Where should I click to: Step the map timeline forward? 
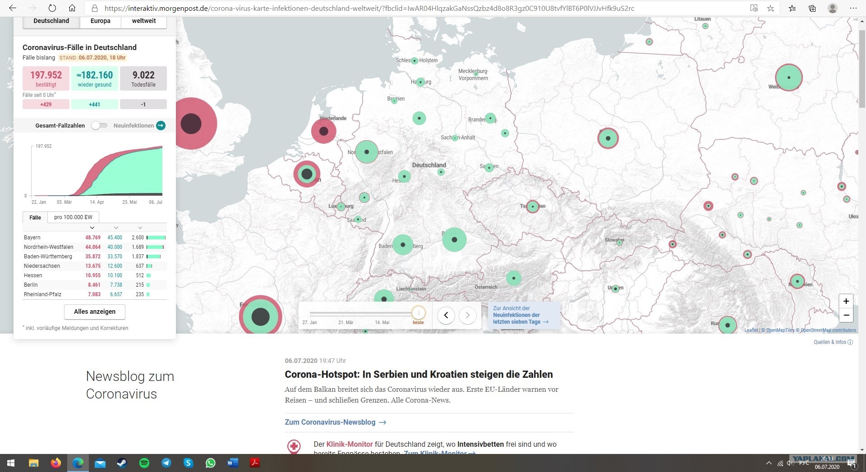click(468, 315)
